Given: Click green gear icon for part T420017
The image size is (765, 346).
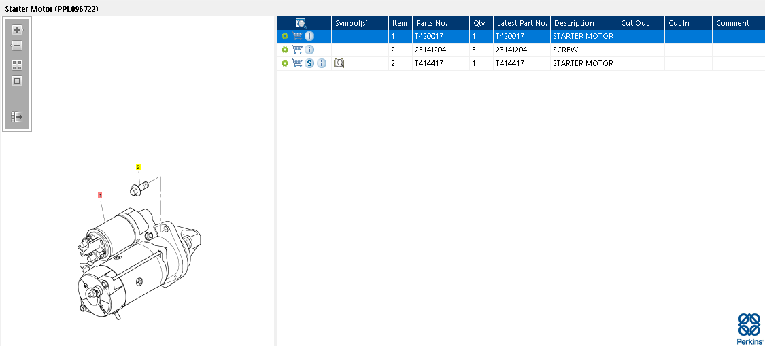Looking at the screenshot, I should [x=285, y=36].
